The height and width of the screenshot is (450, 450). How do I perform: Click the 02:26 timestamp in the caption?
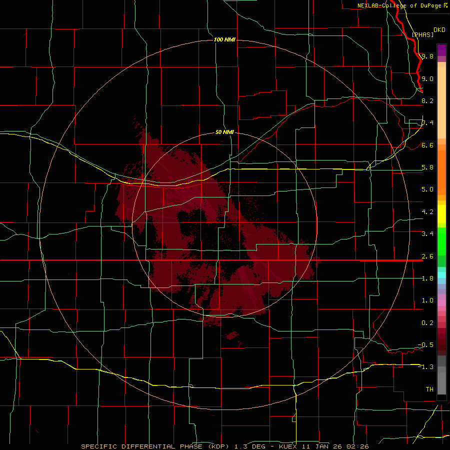click(357, 446)
